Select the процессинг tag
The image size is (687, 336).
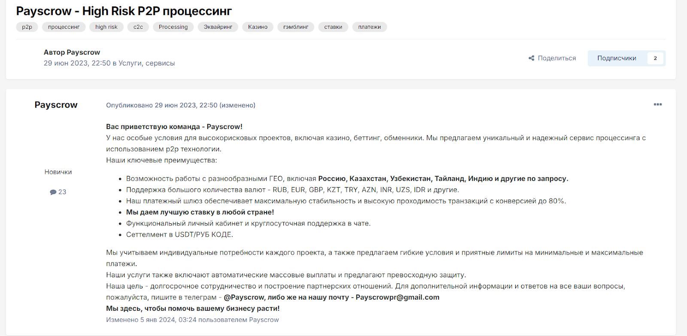(x=64, y=27)
